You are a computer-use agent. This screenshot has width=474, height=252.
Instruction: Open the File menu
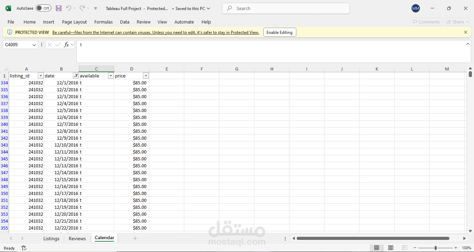tap(11, 22)
